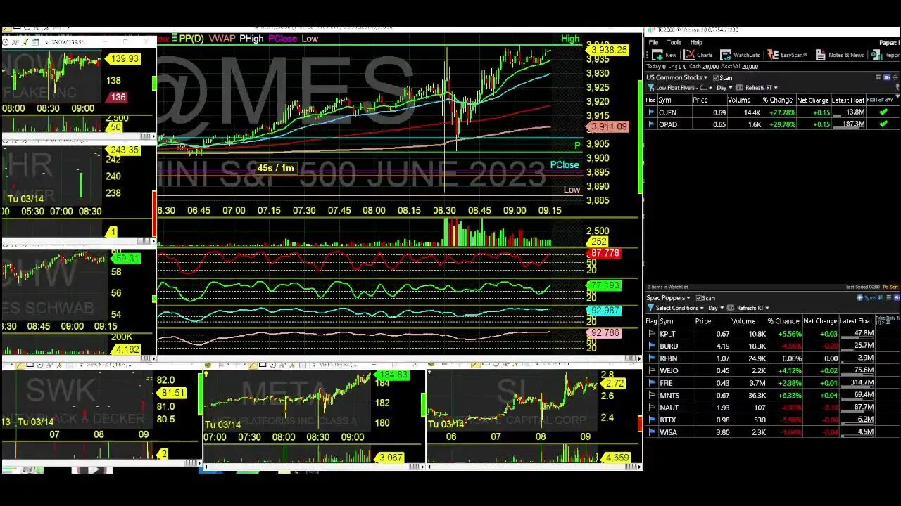The width and height of the screenshot is (901, 506).
Task: Toggle flag on FFIE row
Action: click(652, 383)
